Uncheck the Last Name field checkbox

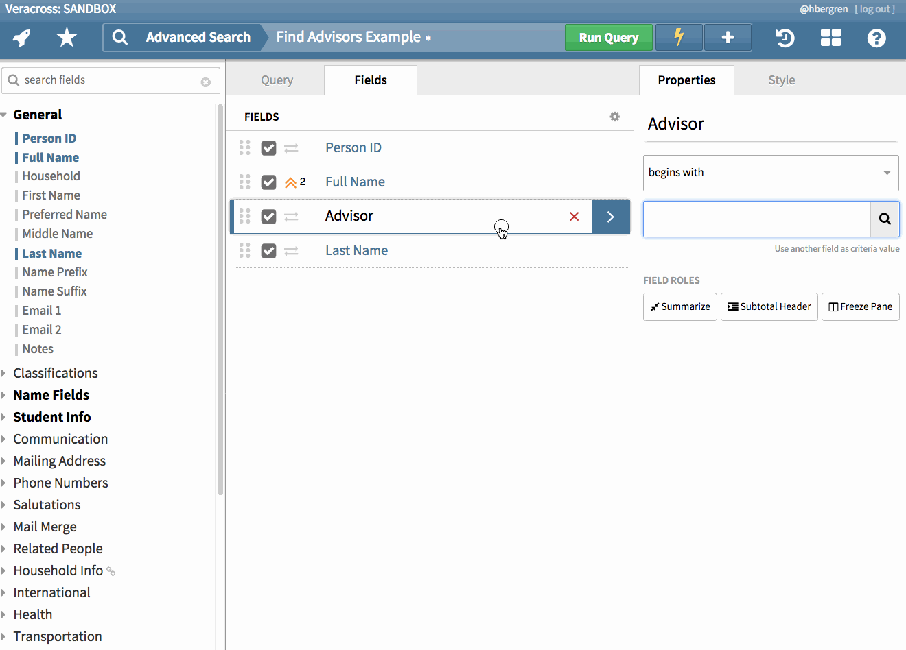pos(268,251)
